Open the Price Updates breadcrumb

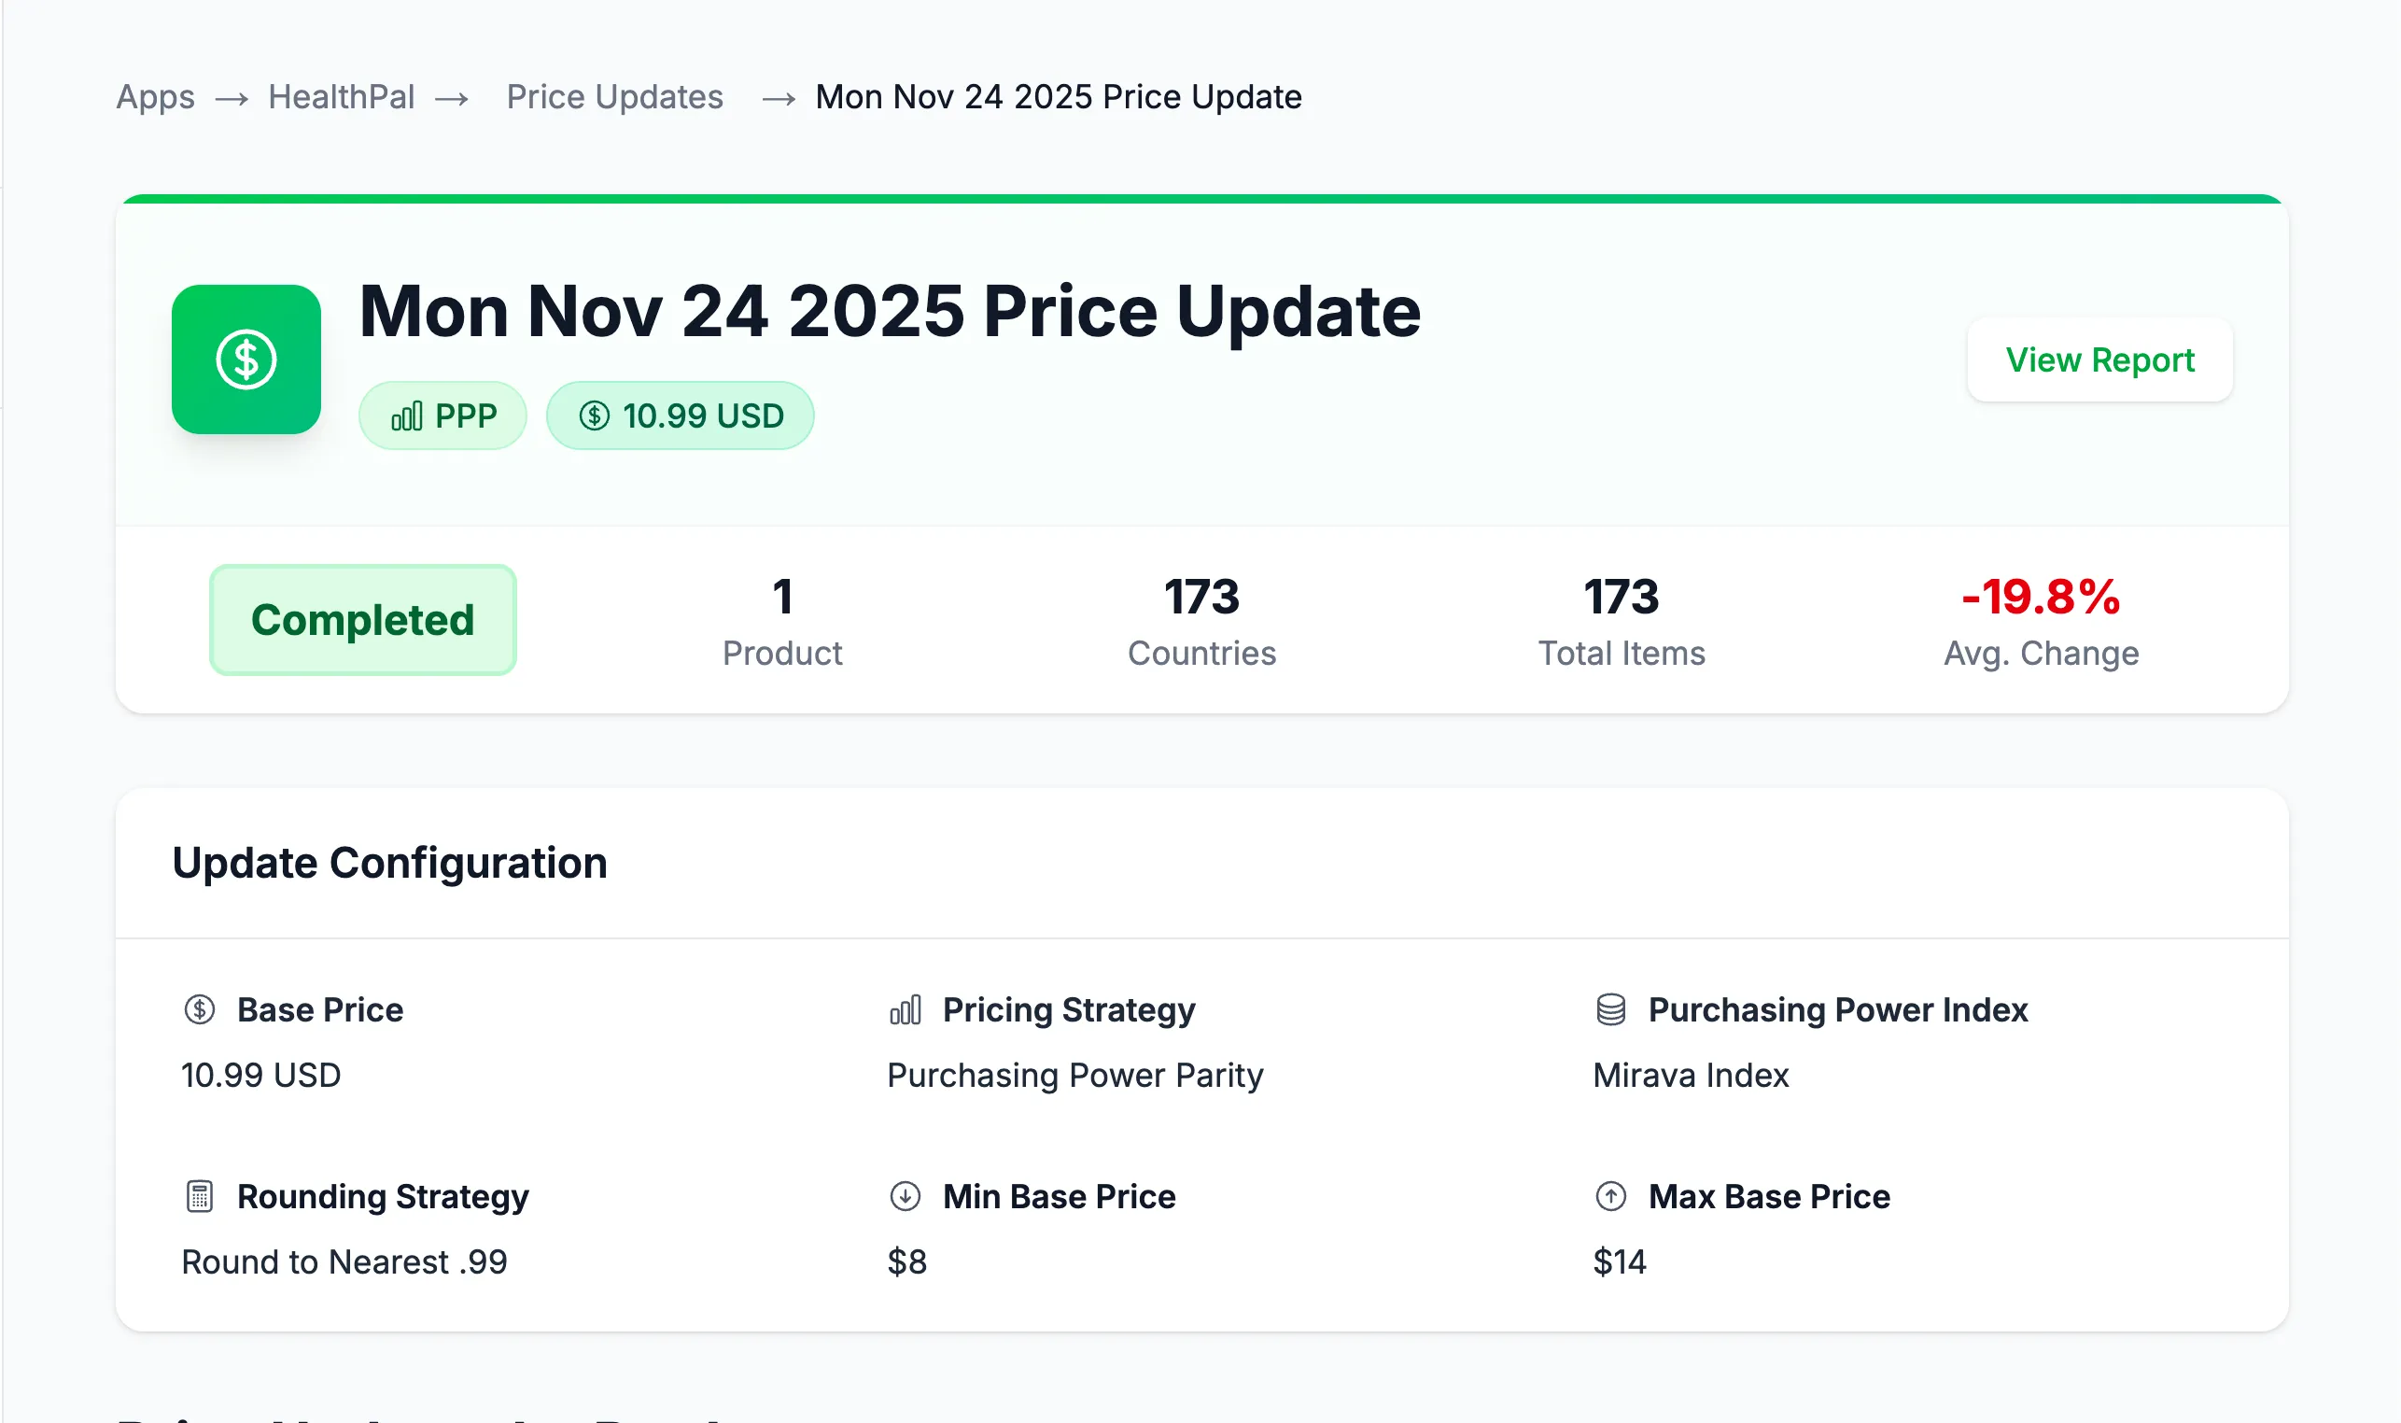(x=614, y=96)
